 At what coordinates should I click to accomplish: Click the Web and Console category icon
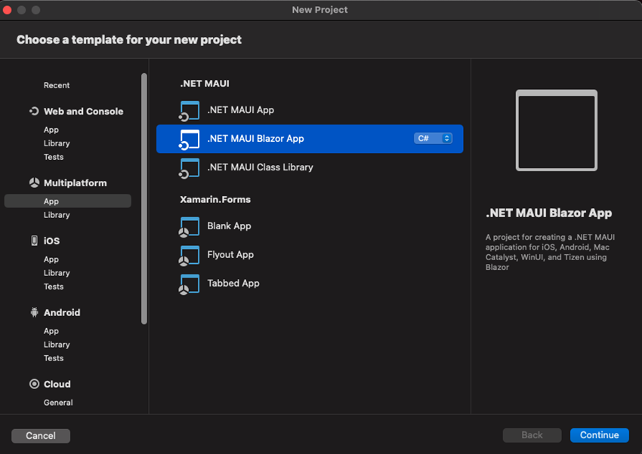(34, 111)
